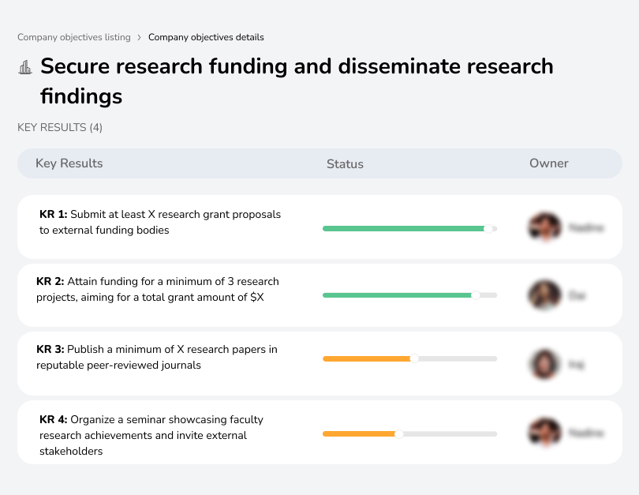Go back to Company objectives listing
This screenshot has height=495, width=639.
tap(74, 37)
